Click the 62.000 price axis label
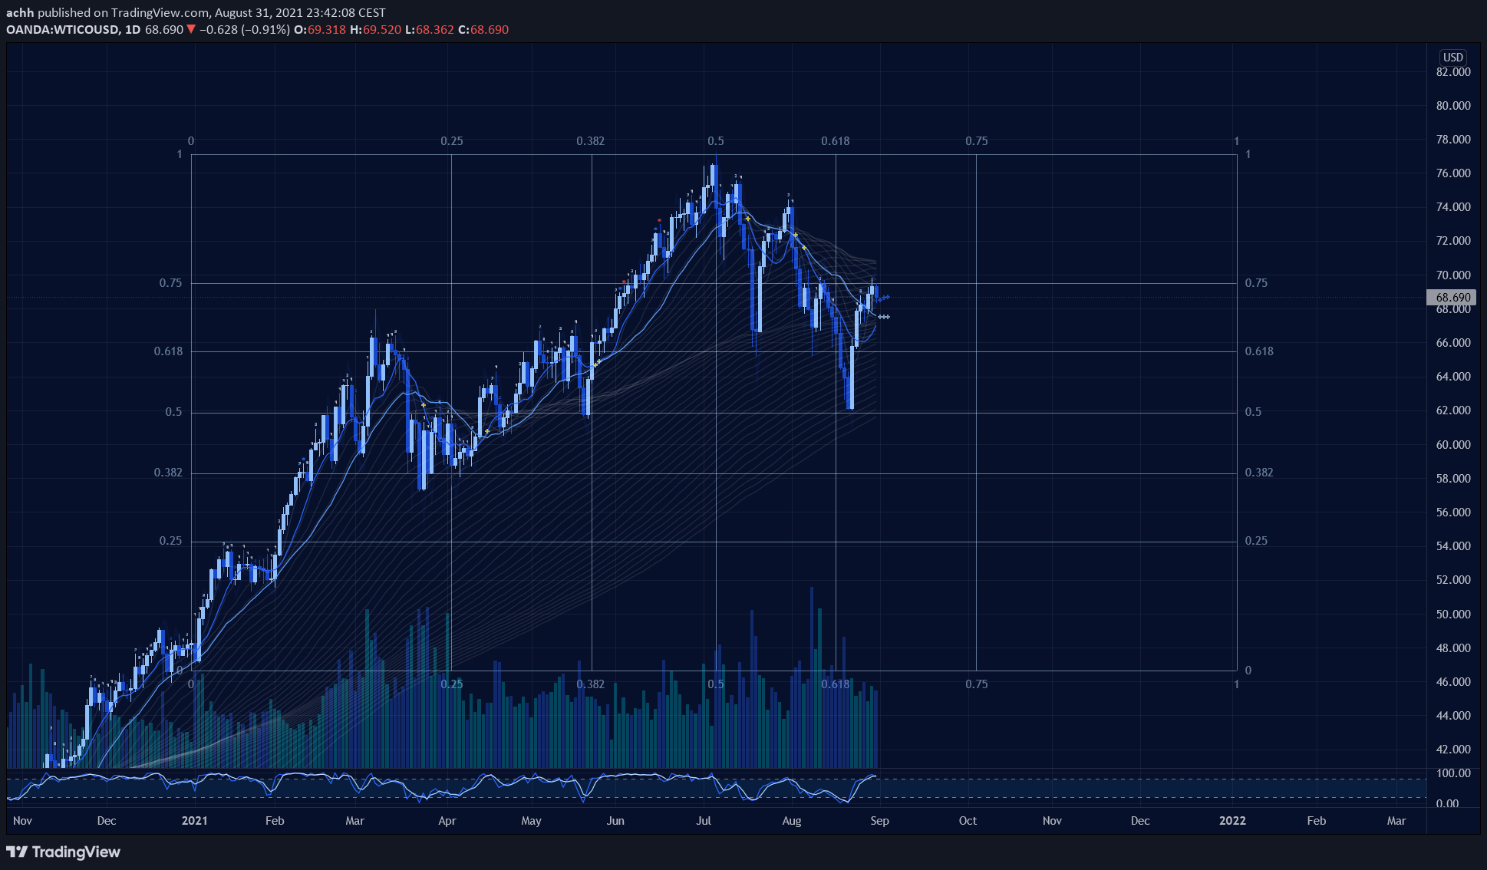This screenshot has width=1487, height=870. tap(1453, 410)
